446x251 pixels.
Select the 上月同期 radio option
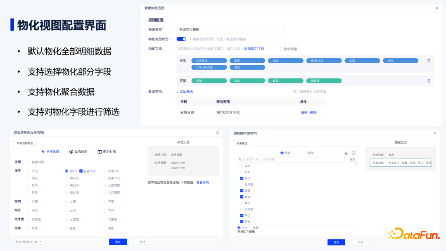pyautogui.click(x=104, y=192)
